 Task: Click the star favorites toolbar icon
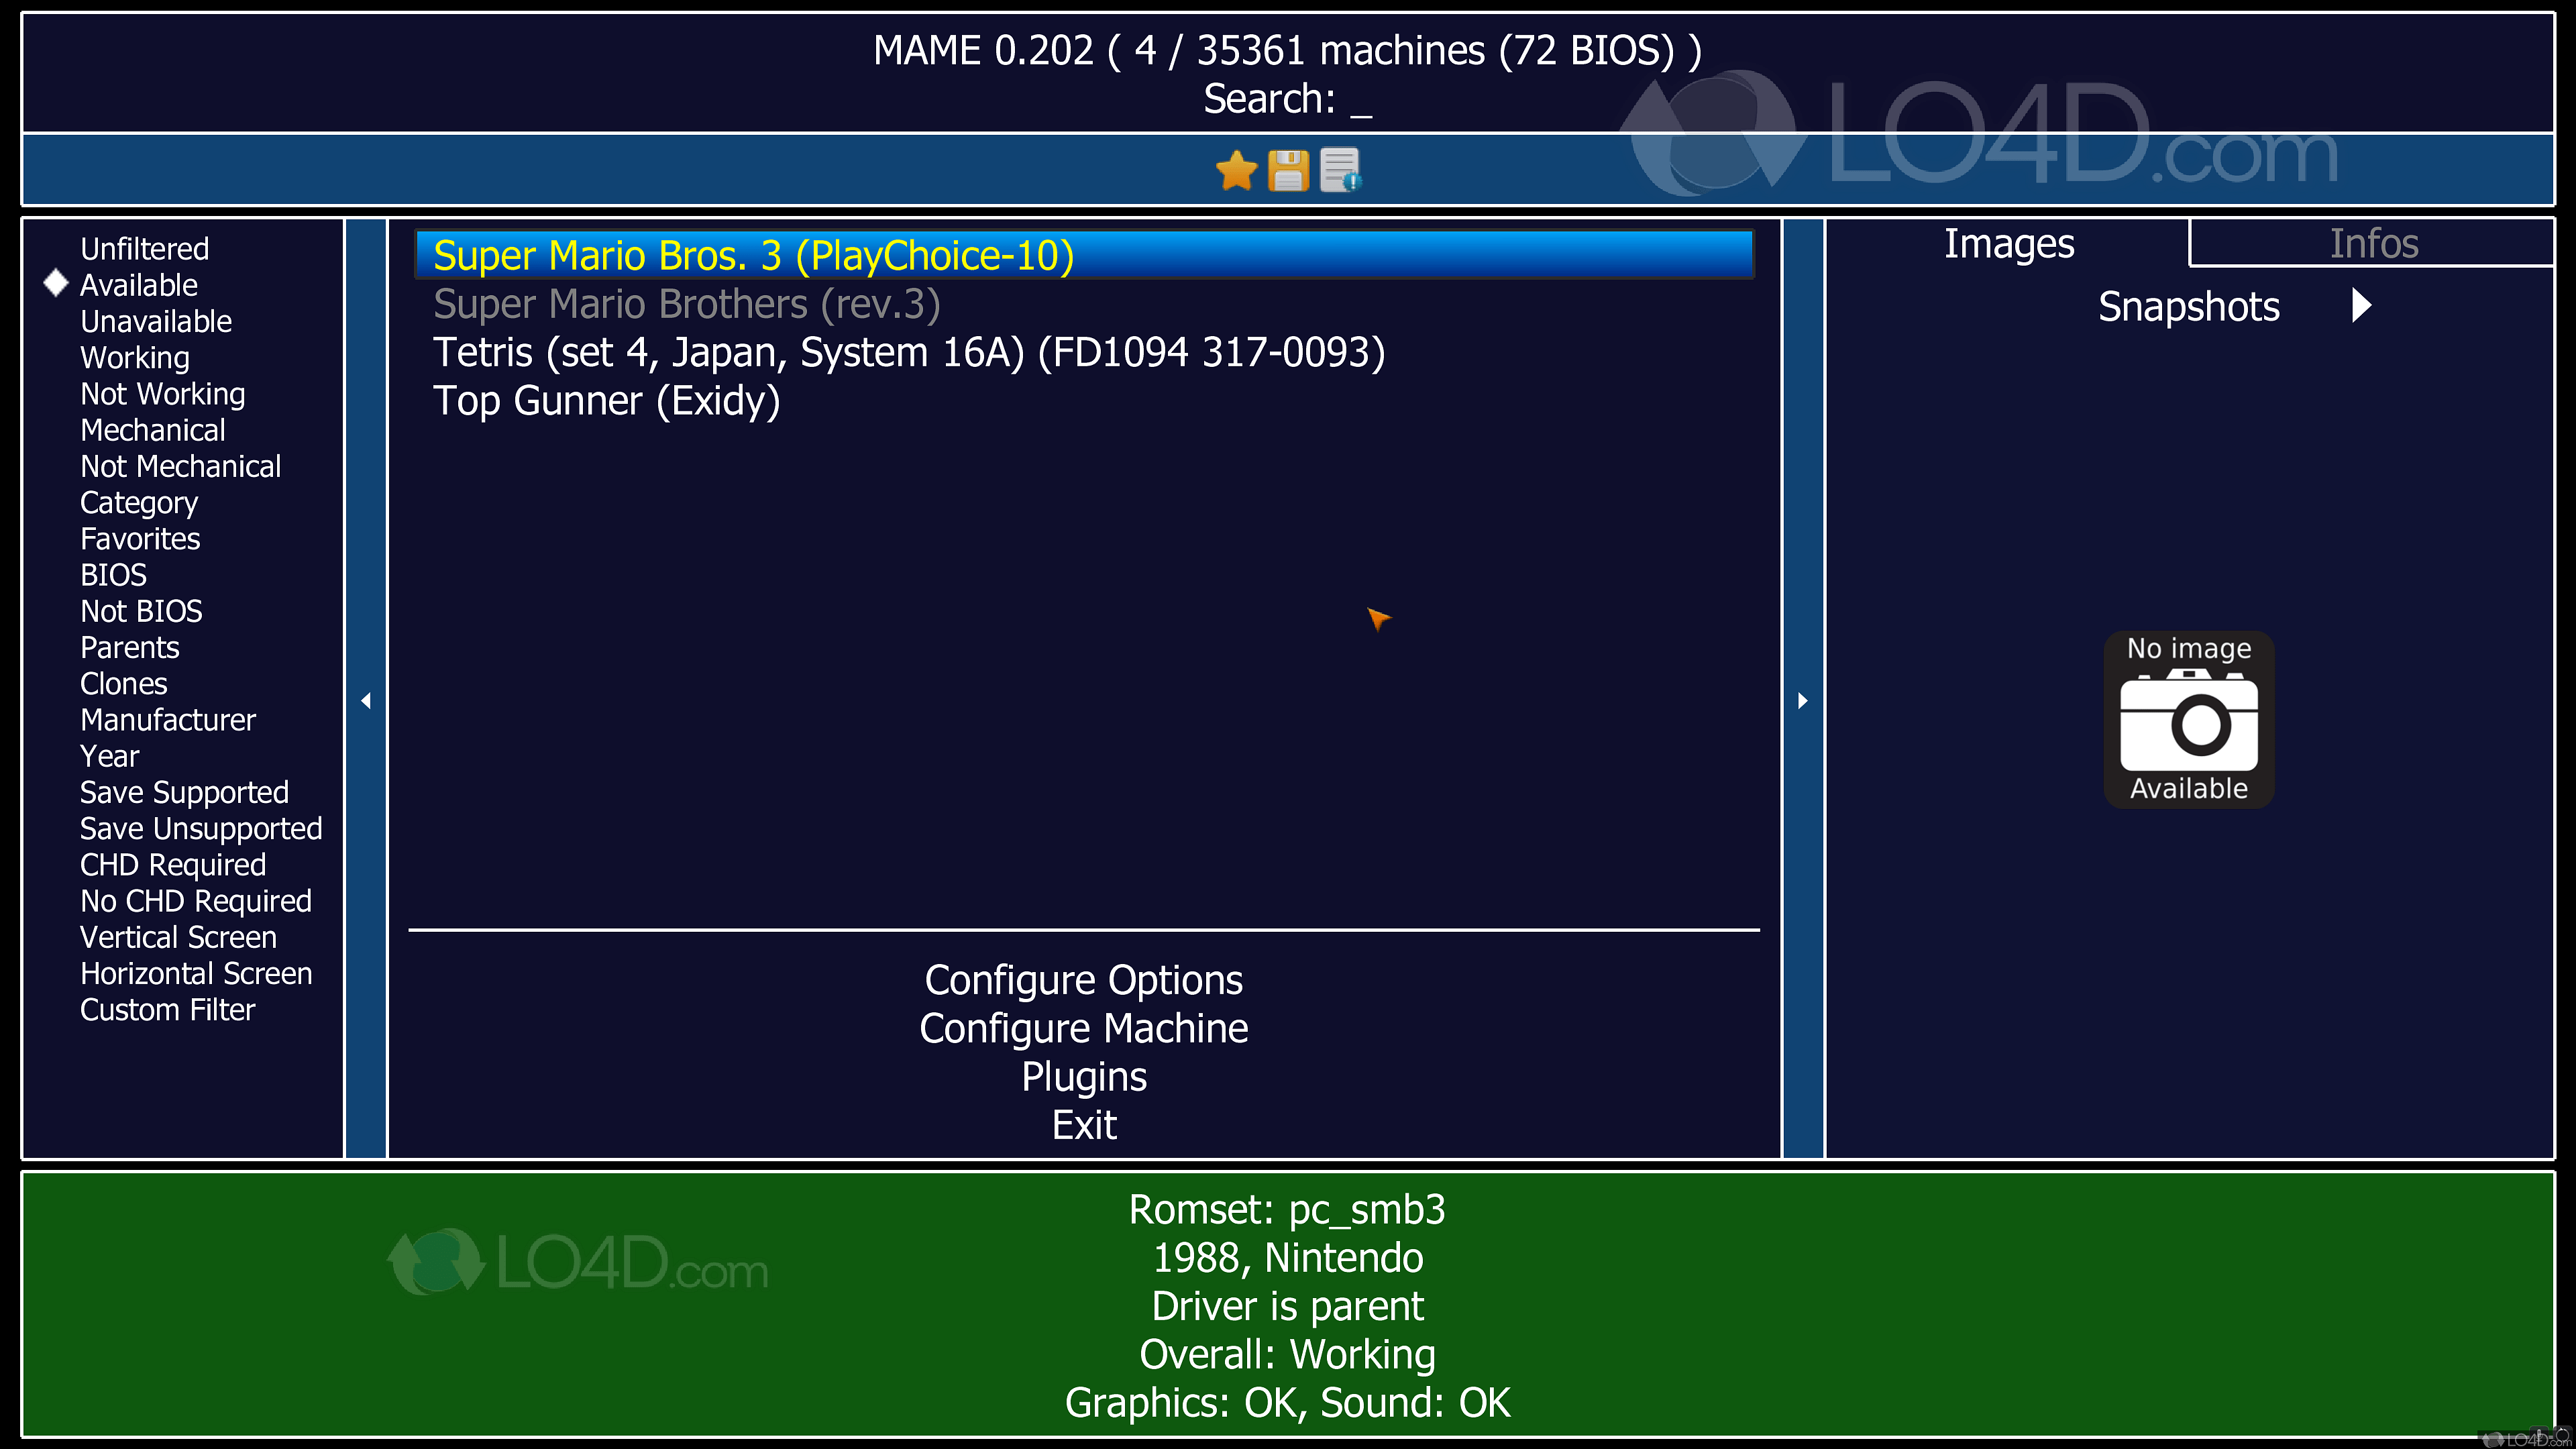click(x=1236, y=170)
